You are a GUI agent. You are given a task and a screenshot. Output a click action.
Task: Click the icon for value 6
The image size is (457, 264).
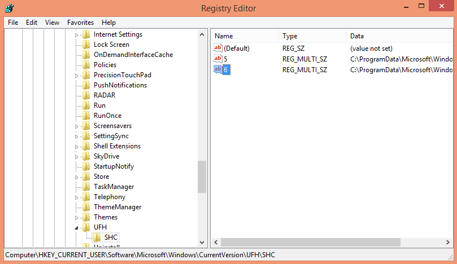click(218, 69)
